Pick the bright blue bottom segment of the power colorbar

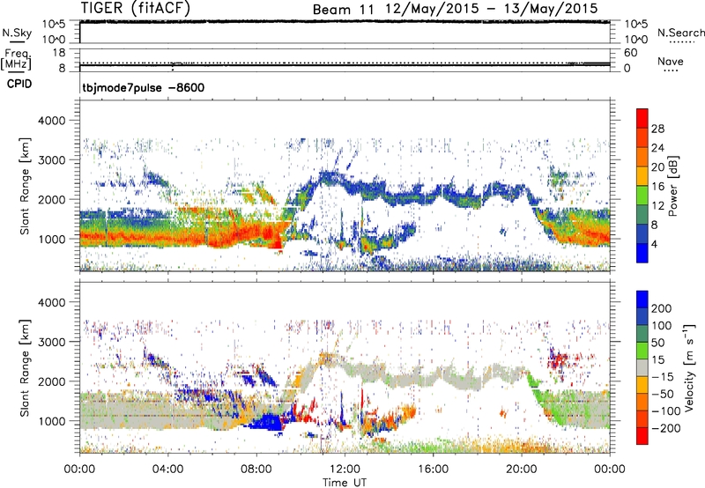(x=642, y=253)
